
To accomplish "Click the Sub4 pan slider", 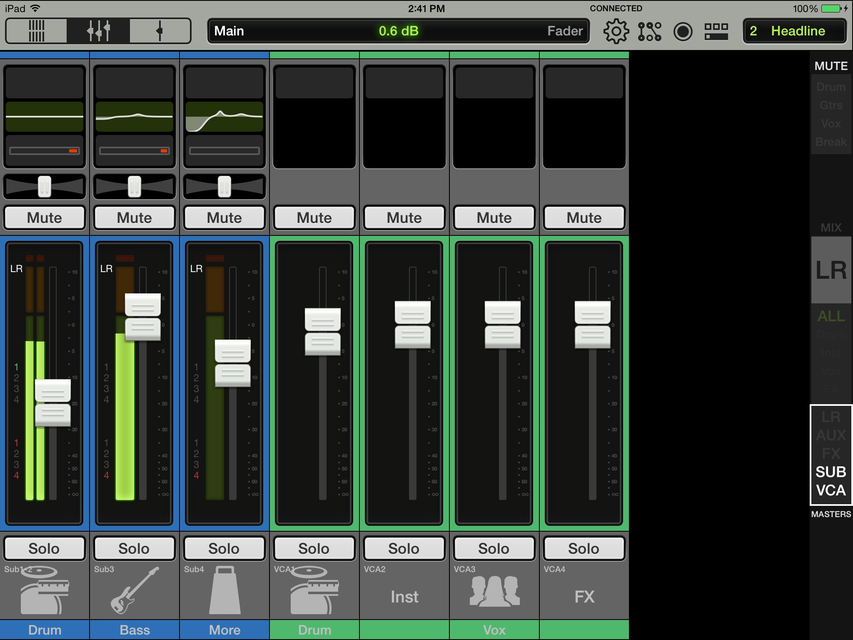I will 224,186.
